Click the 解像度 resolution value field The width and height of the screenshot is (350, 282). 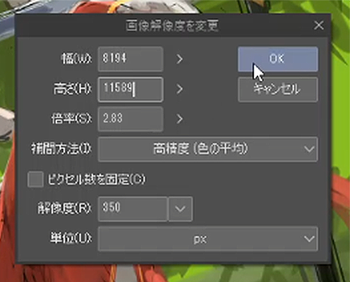pyautogui.click(x=133, y=209)
